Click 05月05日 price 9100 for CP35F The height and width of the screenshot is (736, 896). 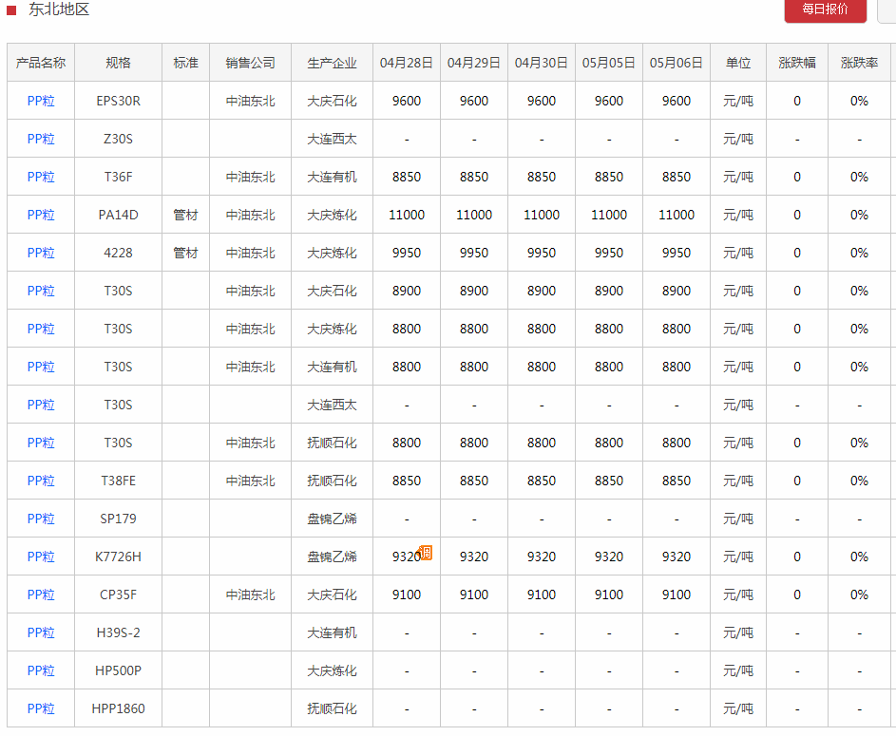[608, 594]
